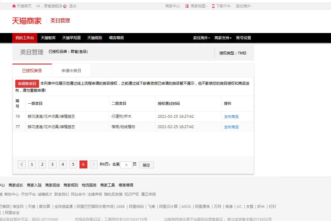Click the red 申请新类目 button
Viewport: 331px width, 221px height.
(x=27, y=83)
